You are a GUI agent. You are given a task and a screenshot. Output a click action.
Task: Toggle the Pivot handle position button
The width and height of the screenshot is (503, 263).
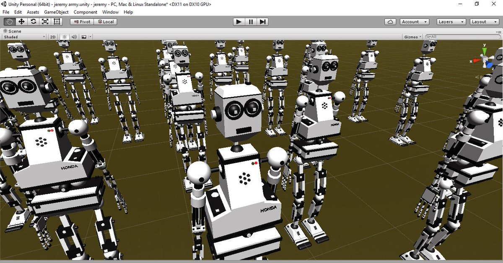[82, 21]
